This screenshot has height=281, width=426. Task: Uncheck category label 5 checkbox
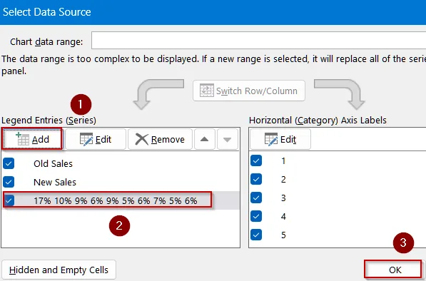pos(256,235)
